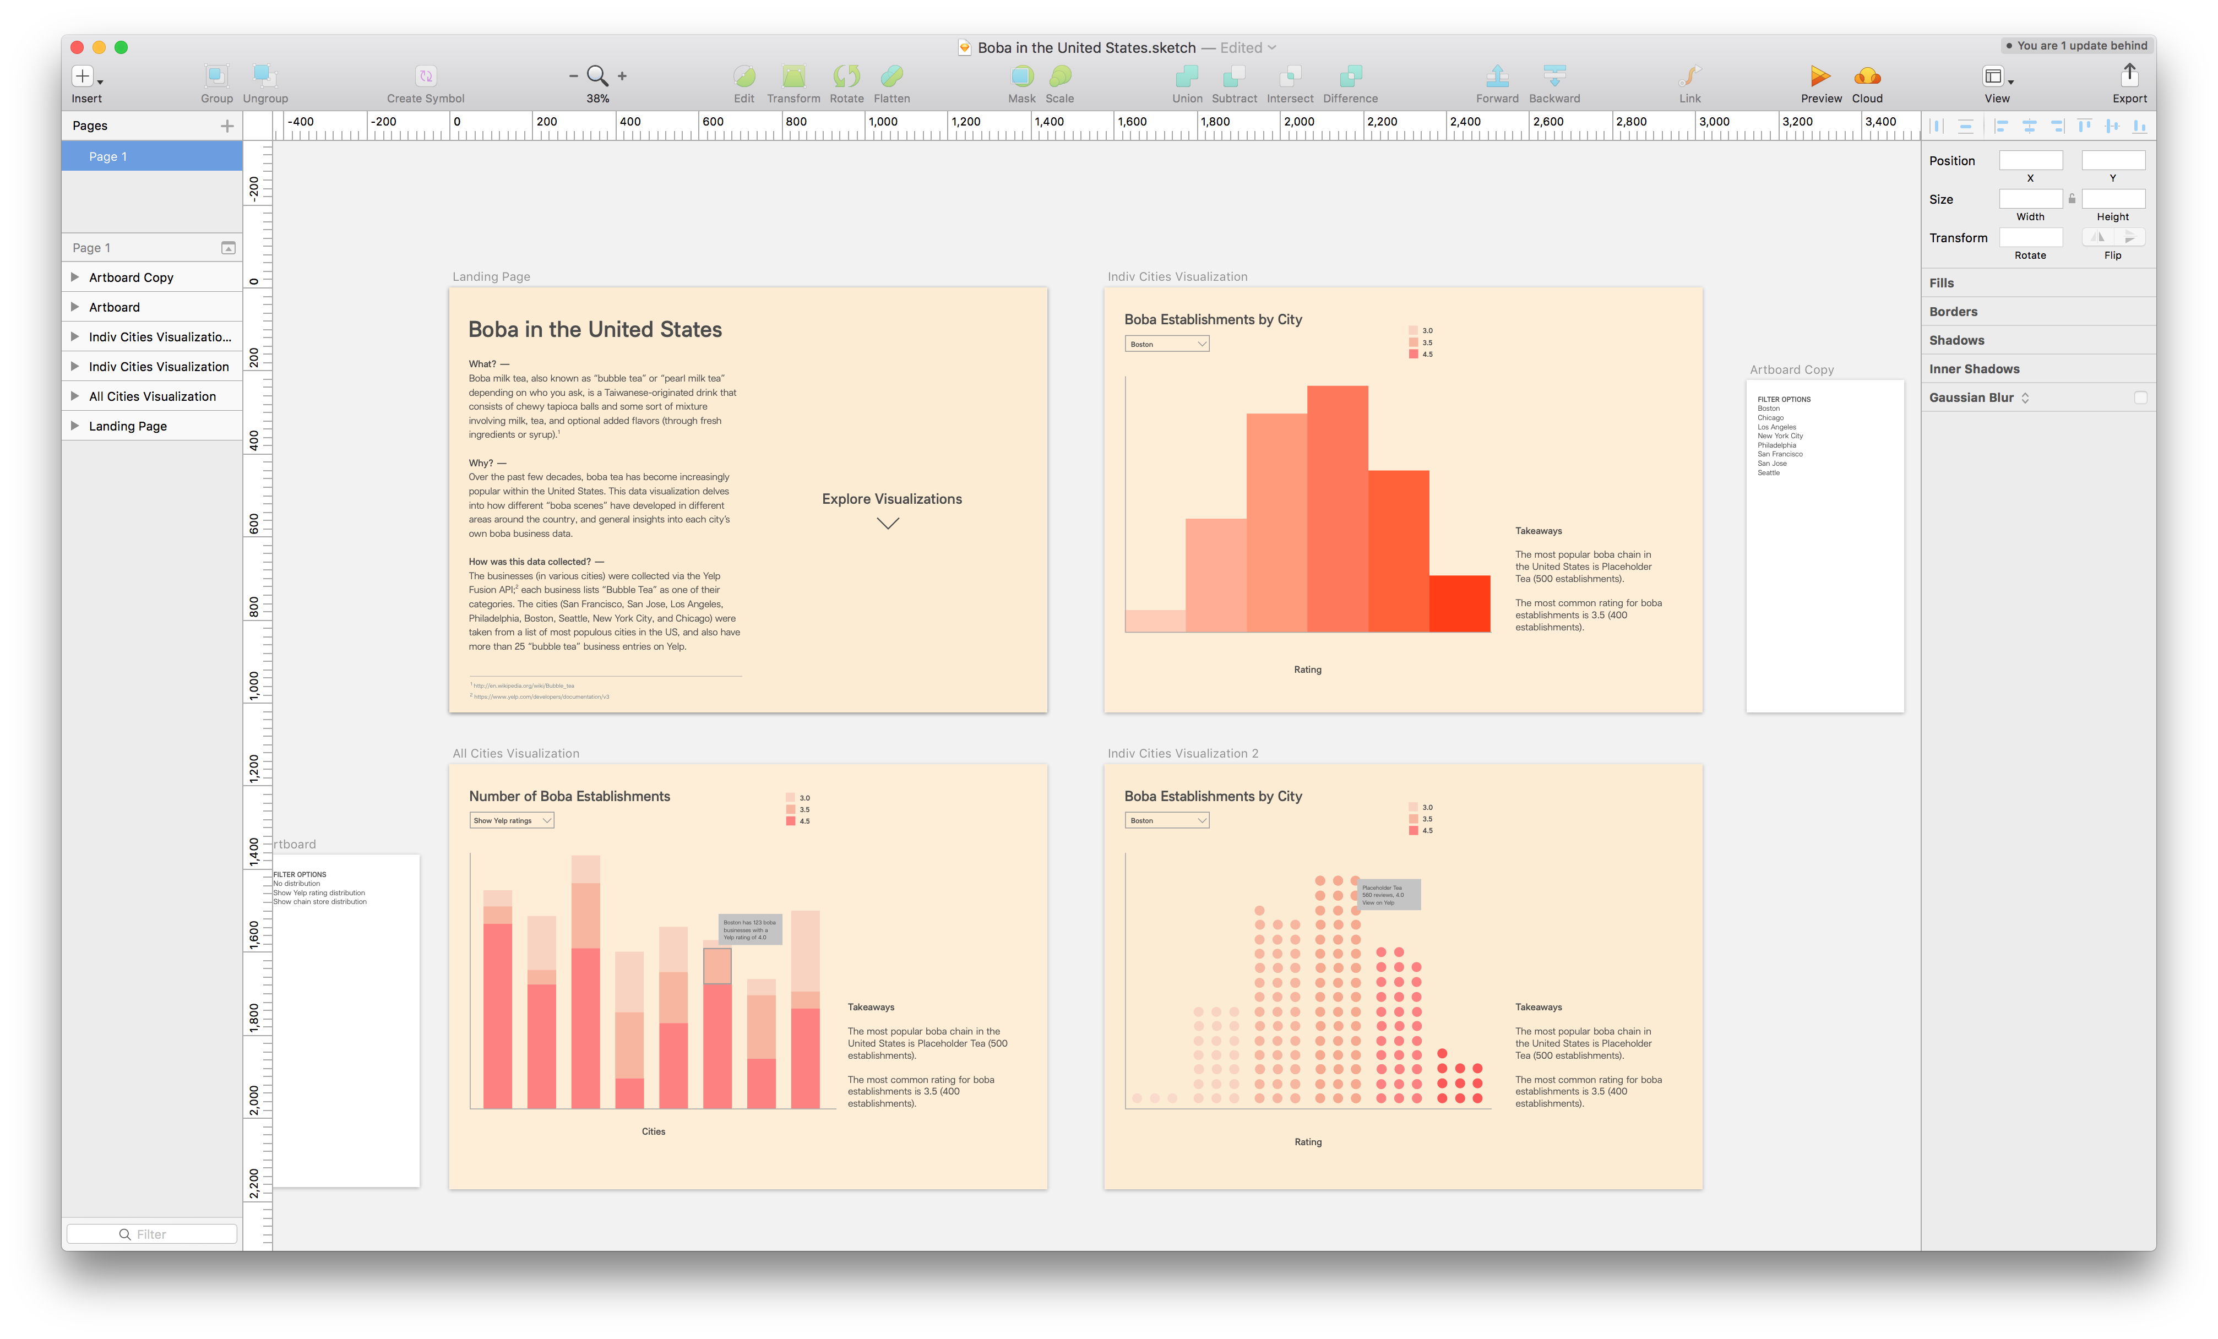
Task: Select the Rotate tool
Action: click(846, 75)
